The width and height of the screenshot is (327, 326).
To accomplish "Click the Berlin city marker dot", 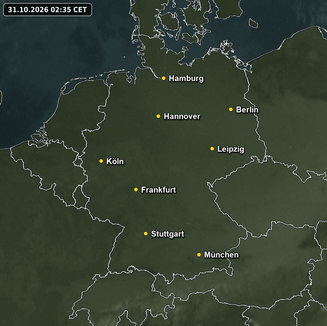I will tap(231, 109).
